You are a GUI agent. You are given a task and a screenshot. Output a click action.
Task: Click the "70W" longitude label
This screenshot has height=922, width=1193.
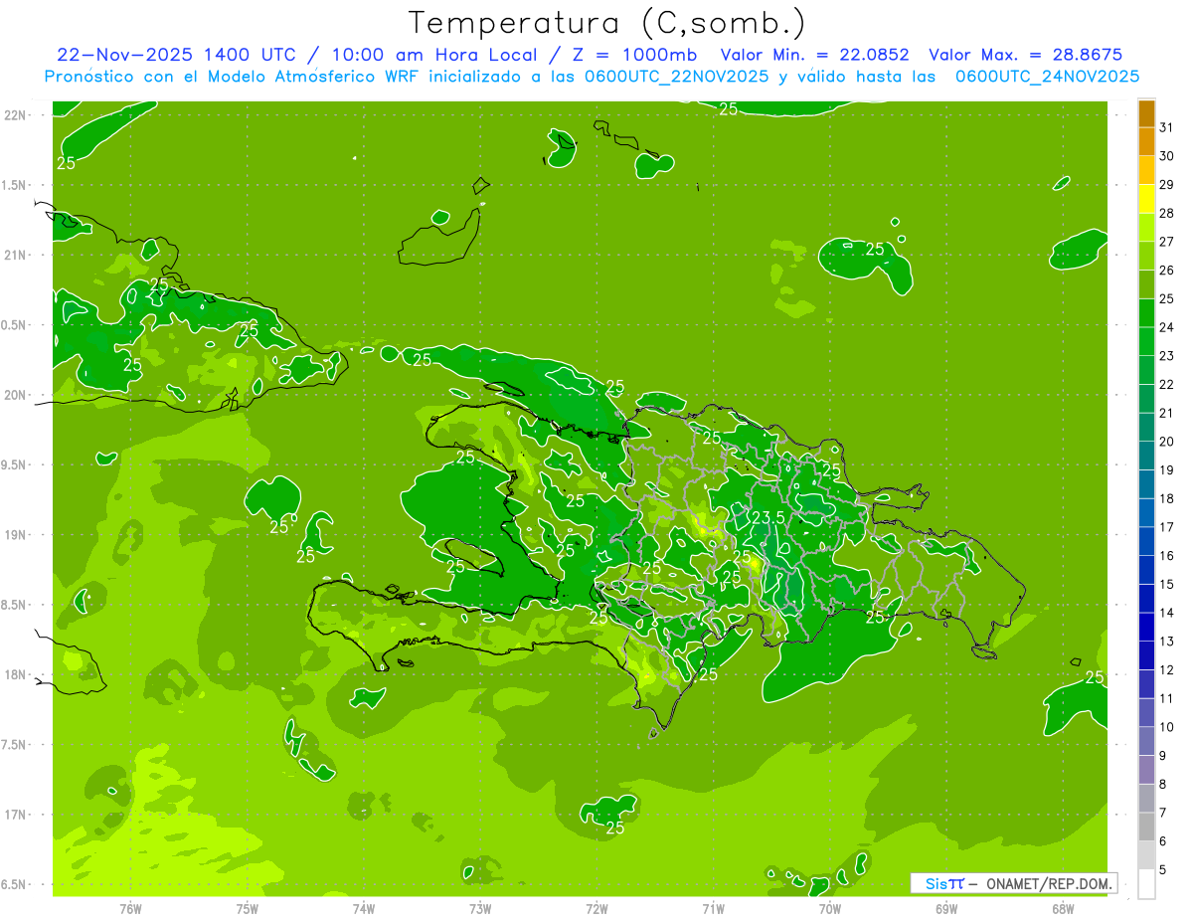coord(830,909)
